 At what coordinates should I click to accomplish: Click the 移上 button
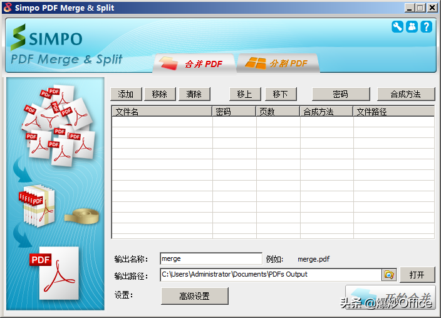click(245, 94)
